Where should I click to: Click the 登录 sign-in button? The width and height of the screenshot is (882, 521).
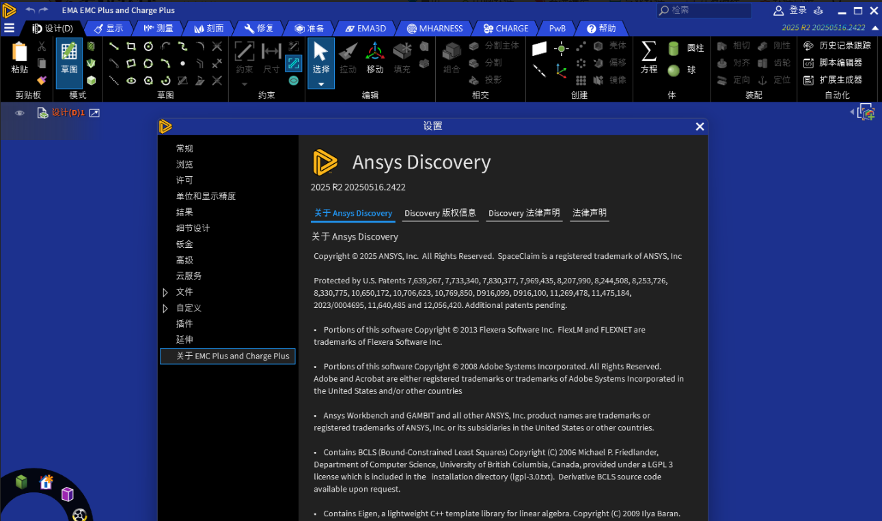click(790, 10)
